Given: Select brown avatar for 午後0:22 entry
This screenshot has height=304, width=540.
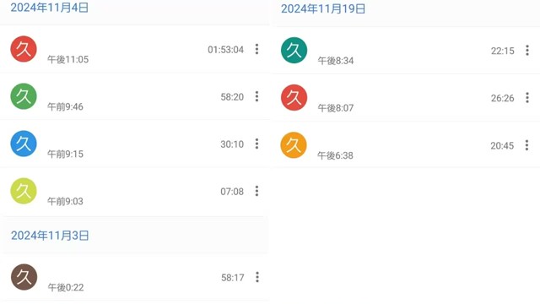Looking at the screenshot, I should coord(24,277).
